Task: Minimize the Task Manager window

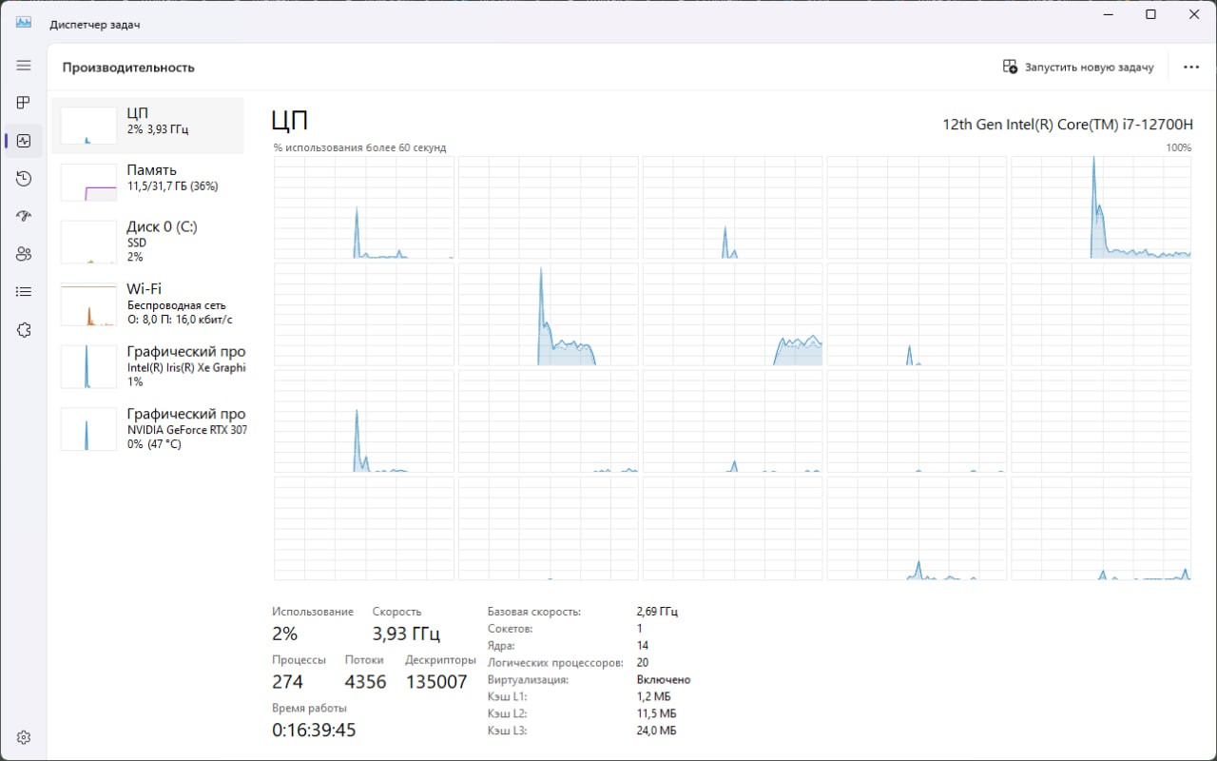Action: pos(1108,14)
